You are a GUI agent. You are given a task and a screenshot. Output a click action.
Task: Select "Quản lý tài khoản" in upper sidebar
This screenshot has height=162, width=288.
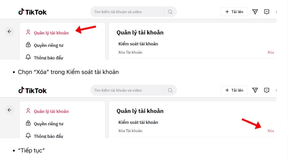[x=51, y=33]
